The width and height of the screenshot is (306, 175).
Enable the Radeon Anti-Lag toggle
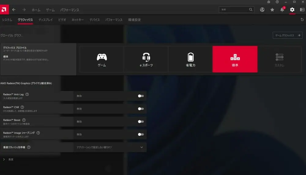(x=141, y=96)
